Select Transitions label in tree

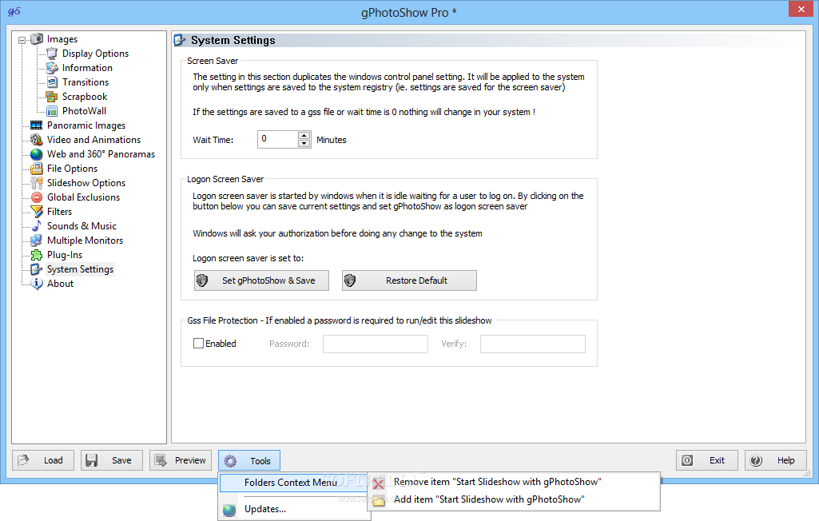[85, 82]
